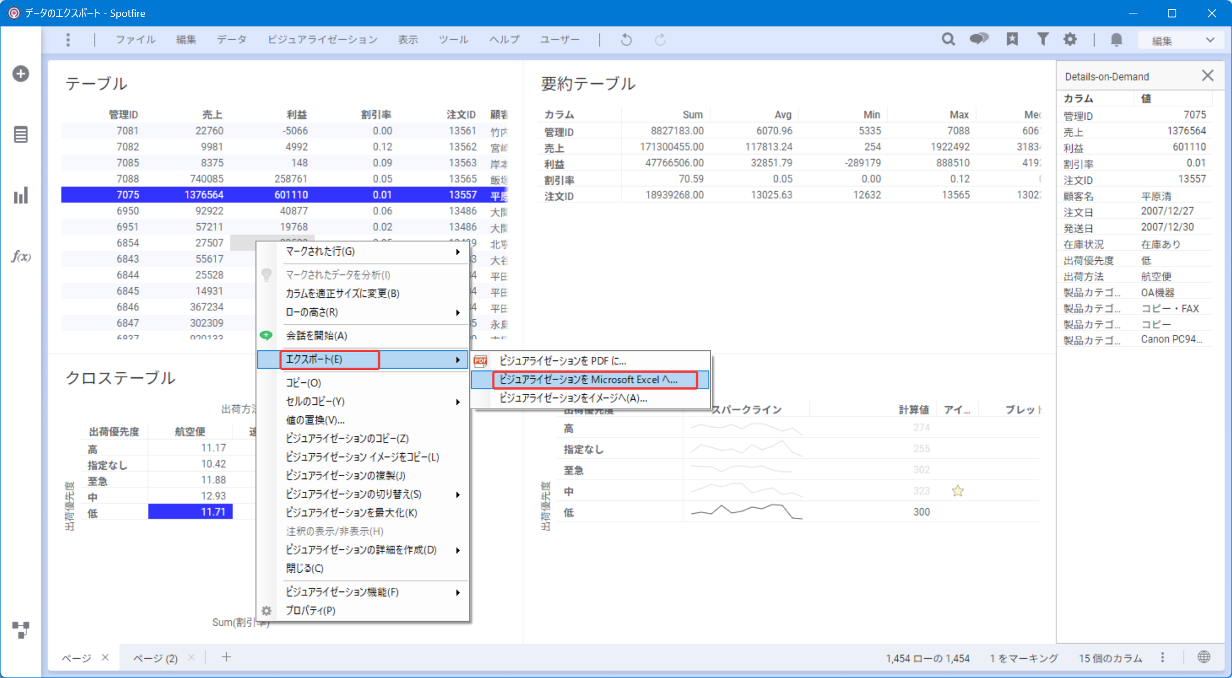Open the ツール menu

[x=454, y=40]
